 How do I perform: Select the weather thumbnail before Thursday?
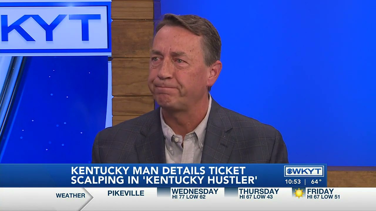coord(231,192)
